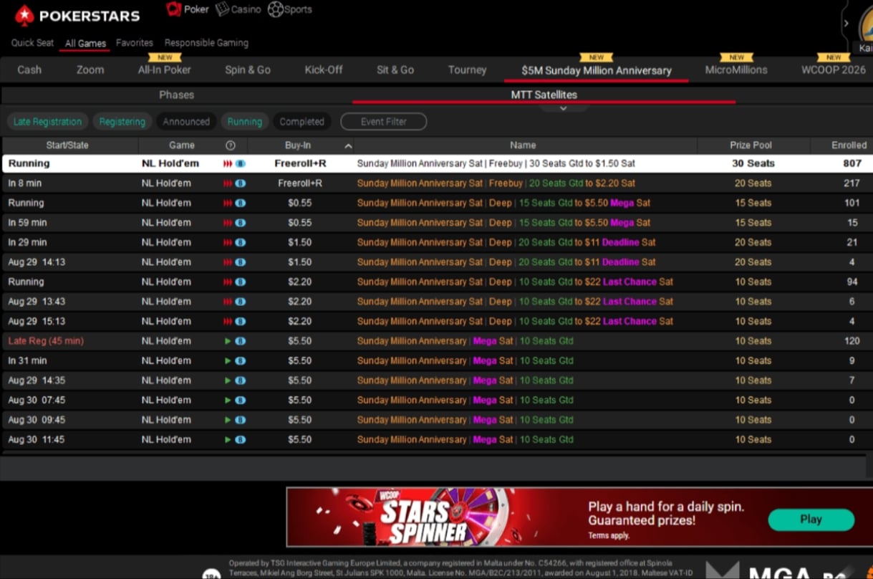The width and height of the screenshot is (873, 579).
Task: Click play icon in Aug 30 11:45 row
Action: (228, 440)
